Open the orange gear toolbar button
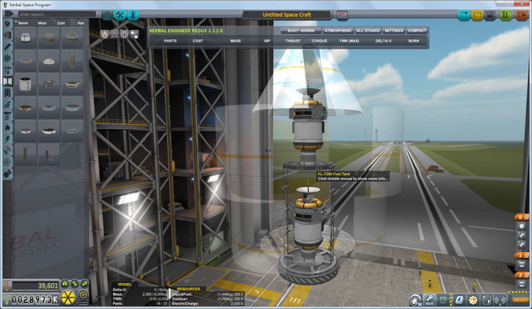 473,300
